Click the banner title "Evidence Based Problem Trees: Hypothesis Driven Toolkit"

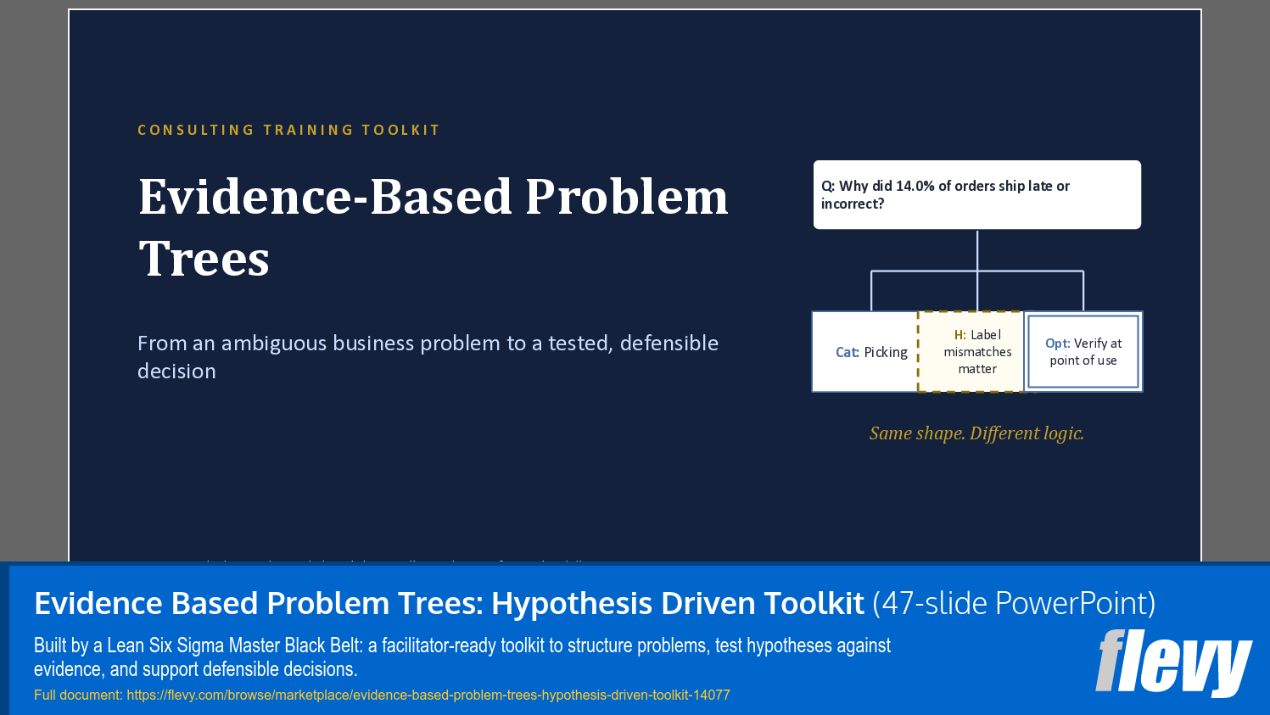(x=449, y=603)
